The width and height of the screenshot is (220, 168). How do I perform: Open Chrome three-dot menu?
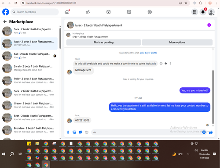[x=216, y=3]
